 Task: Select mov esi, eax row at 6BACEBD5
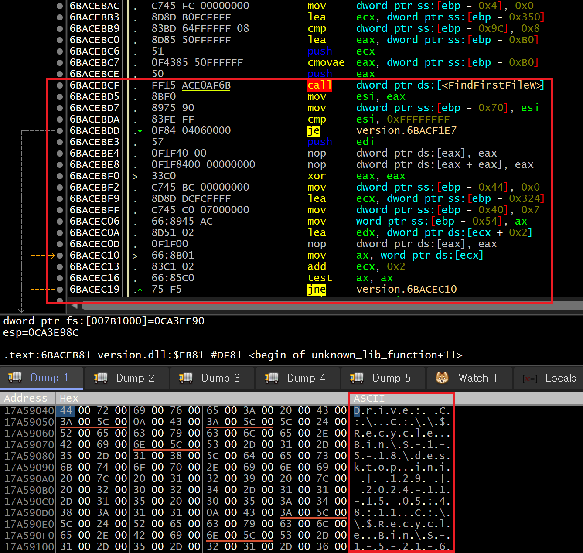click(x=324, y=97)
